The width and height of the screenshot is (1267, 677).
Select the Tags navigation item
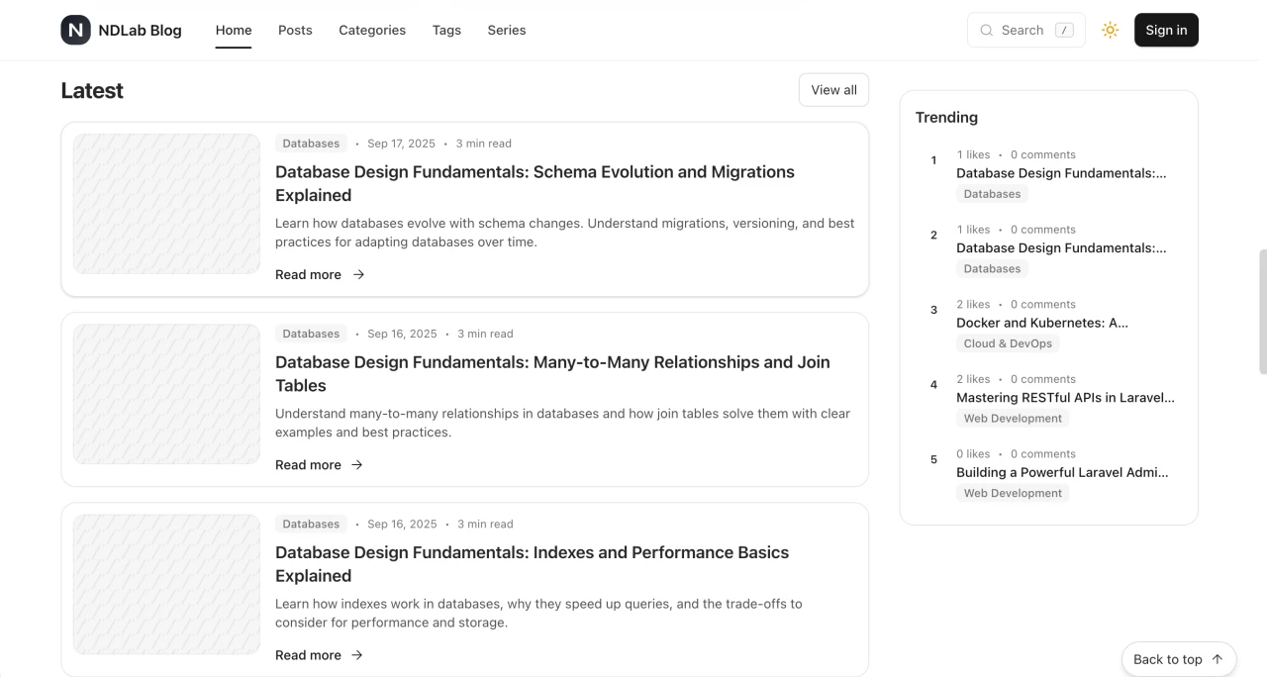(446, 30)
